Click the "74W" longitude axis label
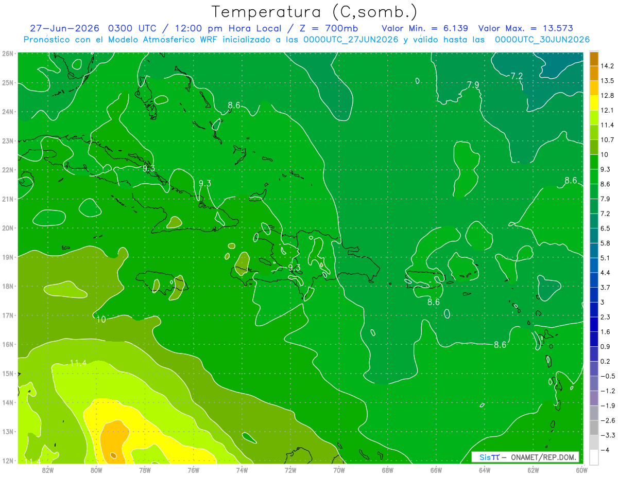This screenshot has height=477, width=618. pyautogui.click(x=242, y=470)
